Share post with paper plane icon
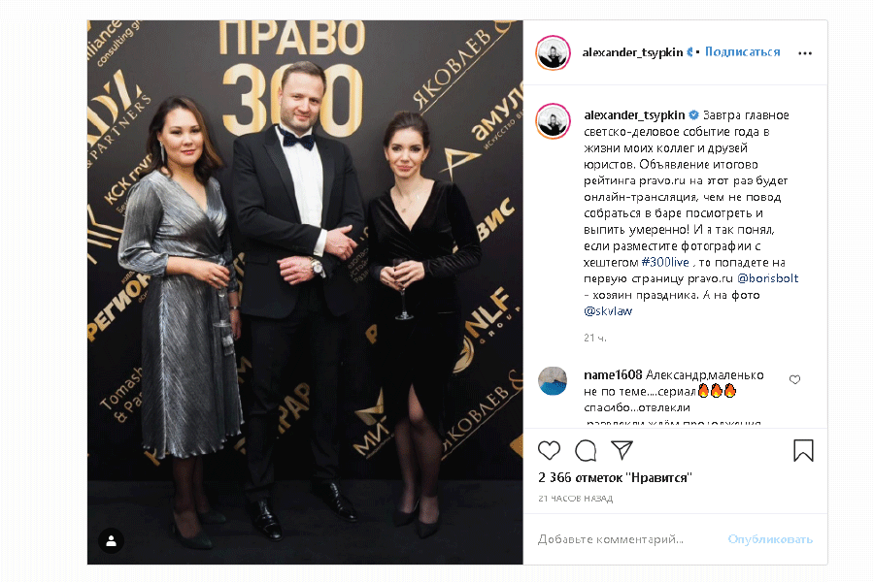The width and height of the screenshot is (874, 582). click(622, 450)
